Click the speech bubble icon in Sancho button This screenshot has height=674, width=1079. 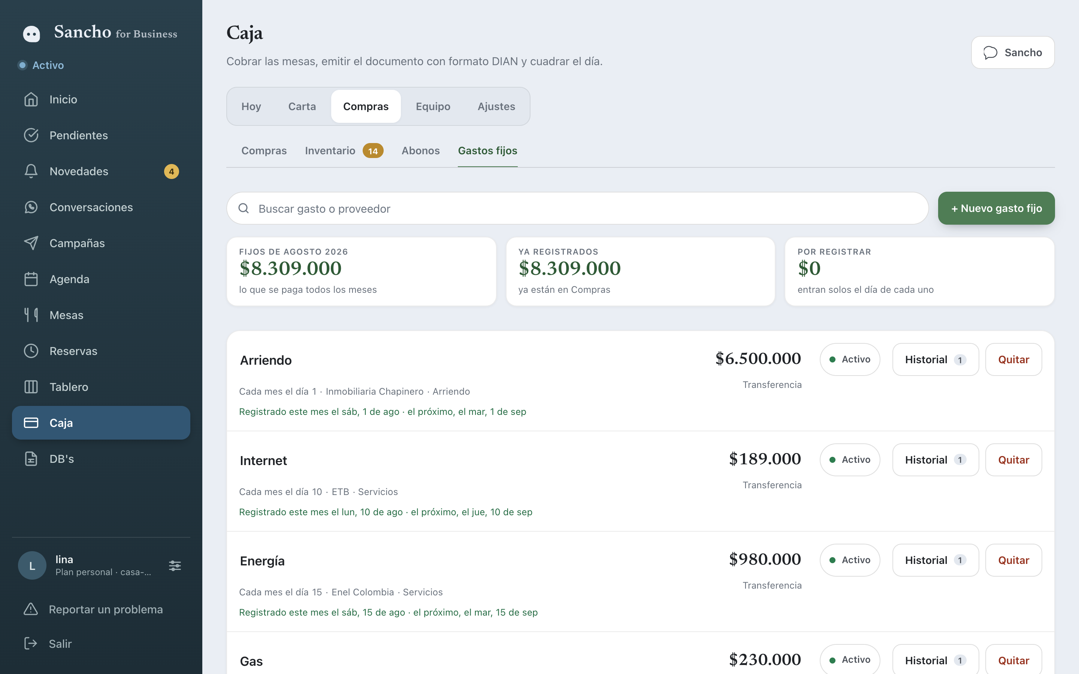990,52
